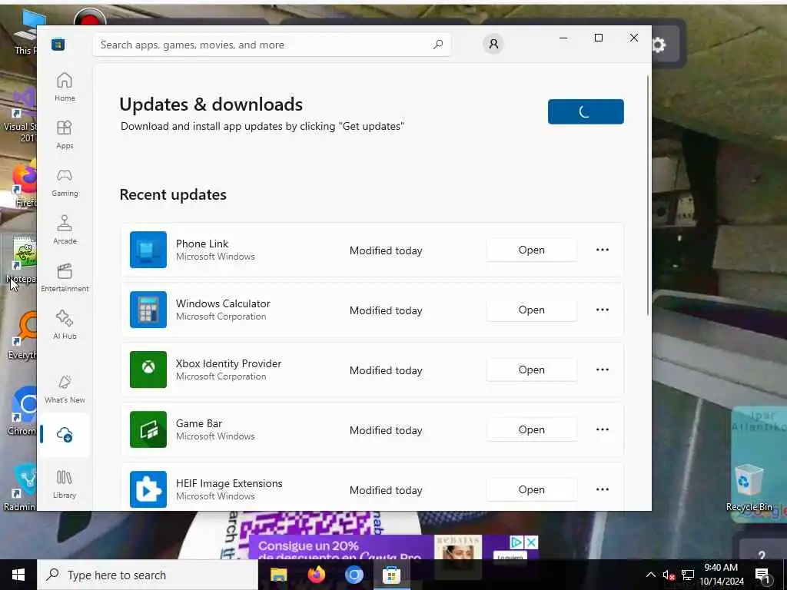Screen dimensions: 787x590
Task: Select the Recycle Bin desktop icon
Action: [749, 488]
